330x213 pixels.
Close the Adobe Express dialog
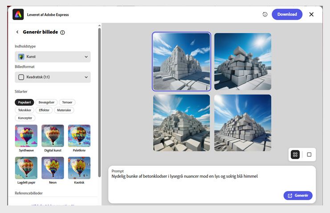click(311, 14)
